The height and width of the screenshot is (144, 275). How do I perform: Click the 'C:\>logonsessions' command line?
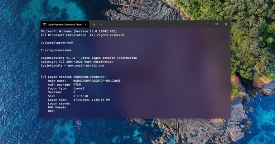click(x=56, y=50)
